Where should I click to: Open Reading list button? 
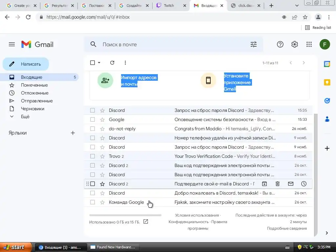[318, 28]
